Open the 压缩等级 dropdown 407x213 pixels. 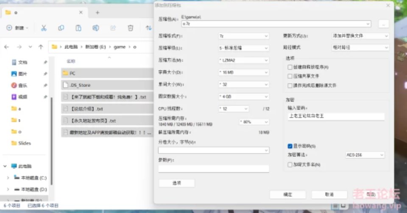click(x=243, y=48)
